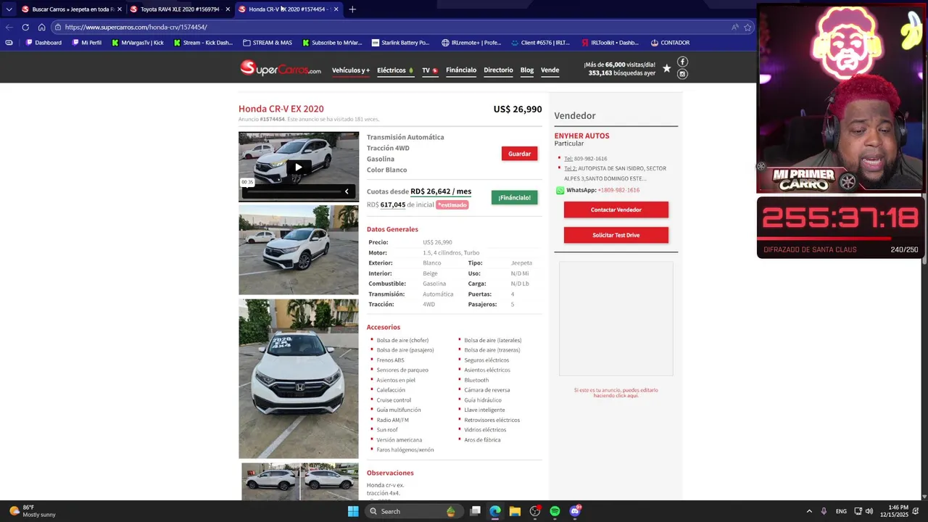This screenshot has height=522, width=928.
Task: Click the browser Back arrow
Action: [9, 27]
